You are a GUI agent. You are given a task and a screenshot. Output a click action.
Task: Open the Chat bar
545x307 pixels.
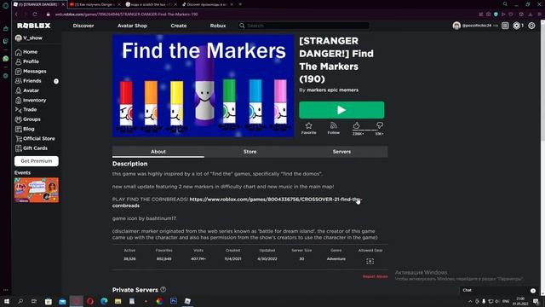coord(498,290)
